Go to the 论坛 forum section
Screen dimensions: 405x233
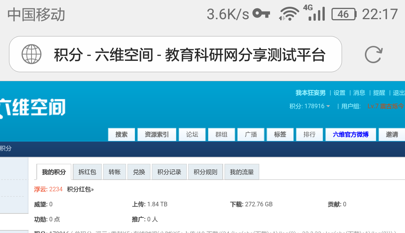tap(192, 135)
